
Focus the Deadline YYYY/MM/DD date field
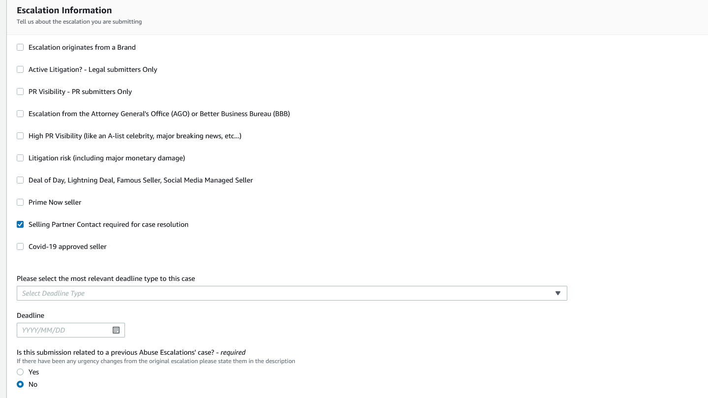[71, 330]
